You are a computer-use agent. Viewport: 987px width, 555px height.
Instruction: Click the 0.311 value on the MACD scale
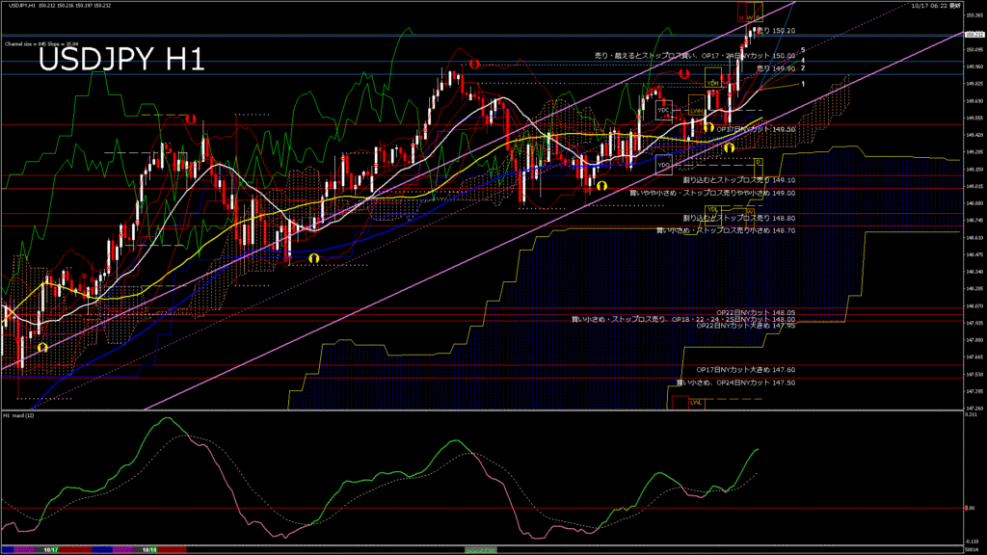tap(972, 414)
